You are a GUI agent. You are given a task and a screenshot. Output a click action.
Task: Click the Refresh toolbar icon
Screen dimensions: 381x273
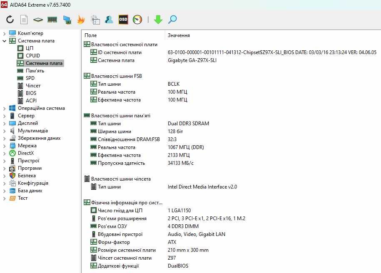pos(10,20)
